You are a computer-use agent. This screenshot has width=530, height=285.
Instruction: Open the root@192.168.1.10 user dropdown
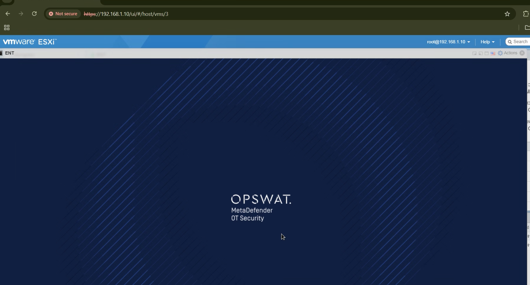pos(448,42)
